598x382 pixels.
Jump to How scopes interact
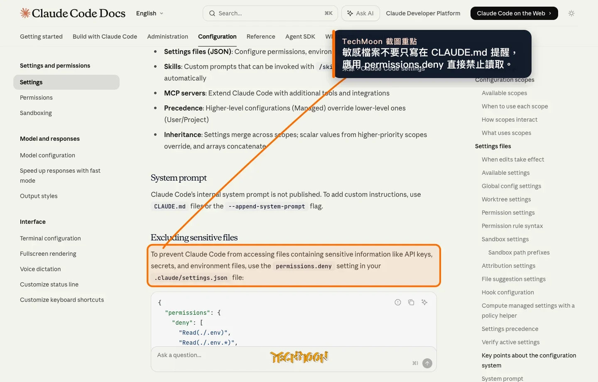510,120
